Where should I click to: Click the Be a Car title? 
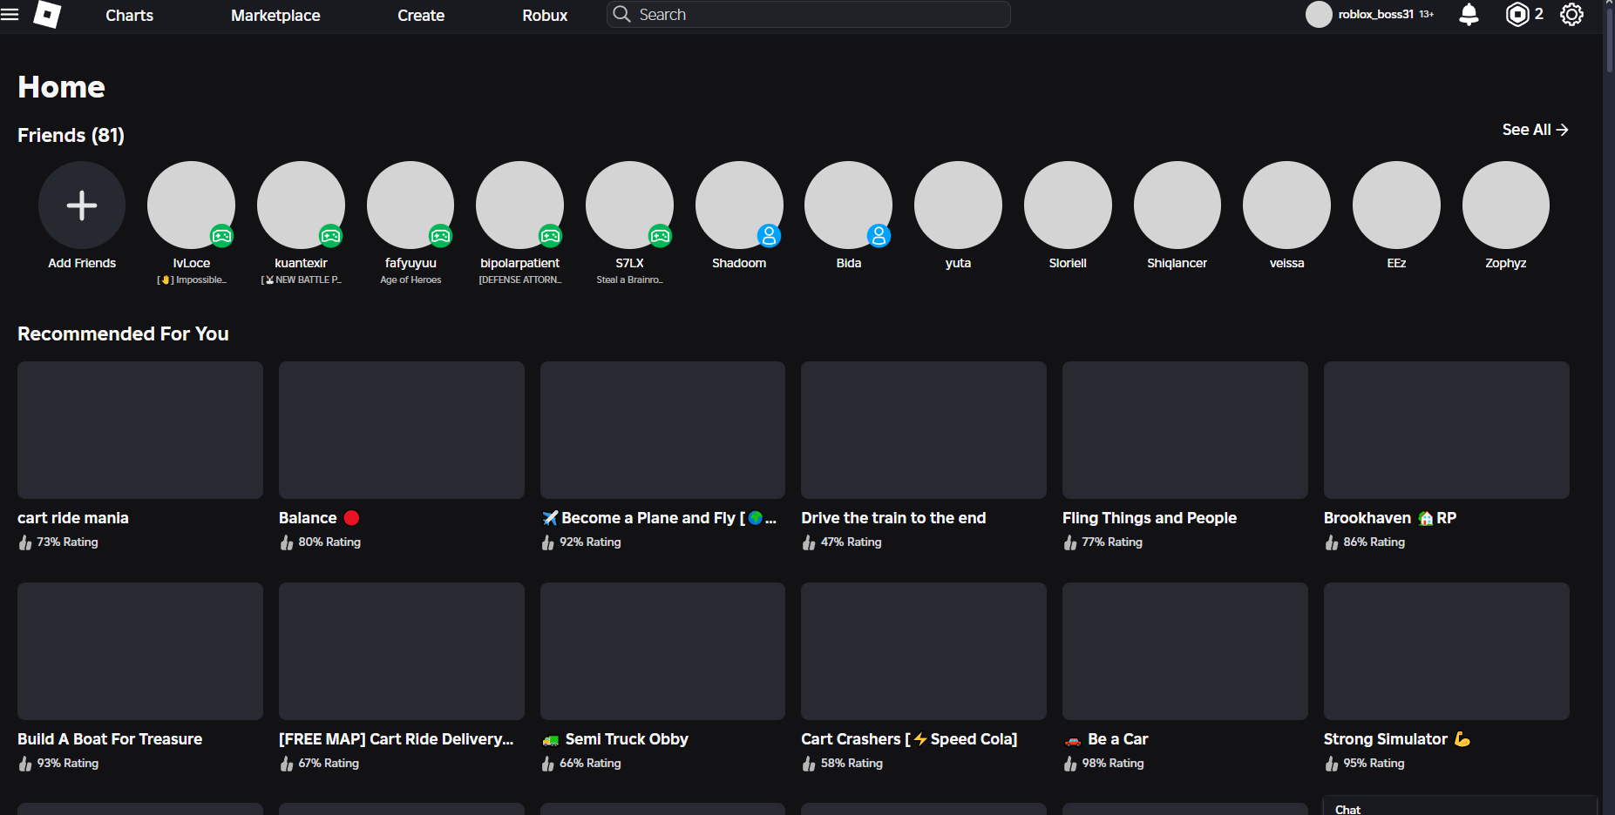click(1107, 739)
